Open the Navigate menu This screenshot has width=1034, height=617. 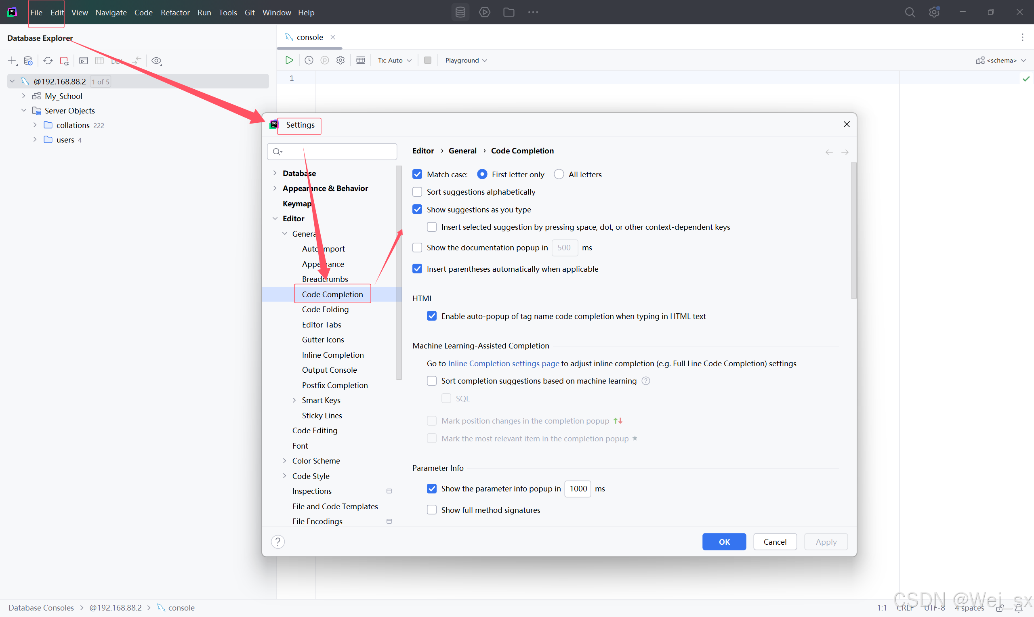tap(111, 13)
